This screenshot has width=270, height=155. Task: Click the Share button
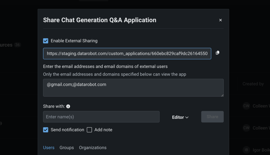pos(212,117)
